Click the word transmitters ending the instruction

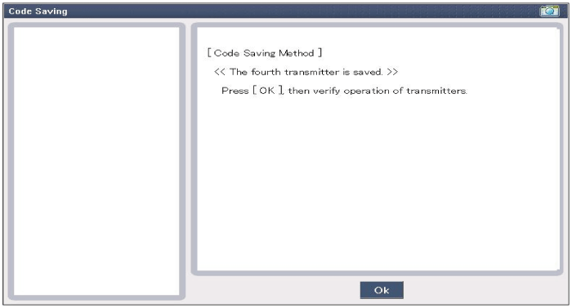click(x=436, y=91)
